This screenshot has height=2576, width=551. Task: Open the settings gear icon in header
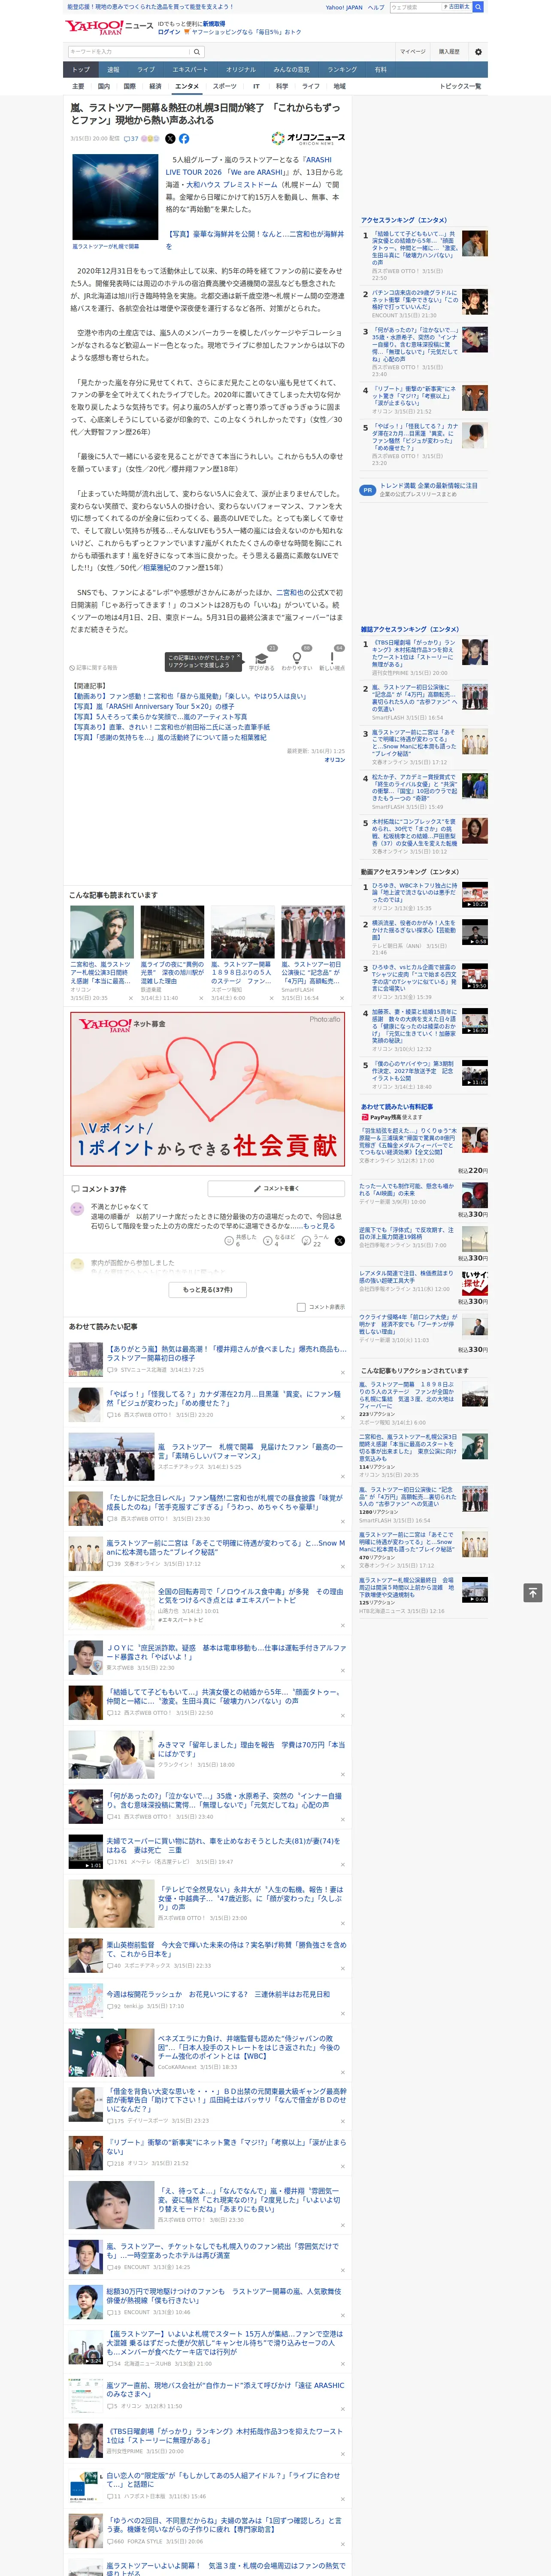pyautogui.click(x=478, y=52)
